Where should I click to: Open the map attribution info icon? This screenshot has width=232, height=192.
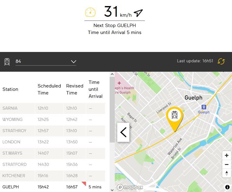(227, 187)
